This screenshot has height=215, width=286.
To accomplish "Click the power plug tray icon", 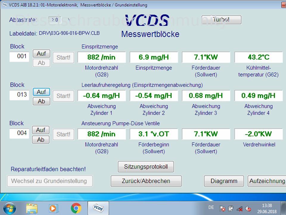I will point(231,208).
